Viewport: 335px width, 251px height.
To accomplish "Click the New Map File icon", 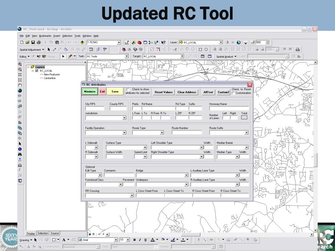I will pyautogui.click(x=22, y=42).
